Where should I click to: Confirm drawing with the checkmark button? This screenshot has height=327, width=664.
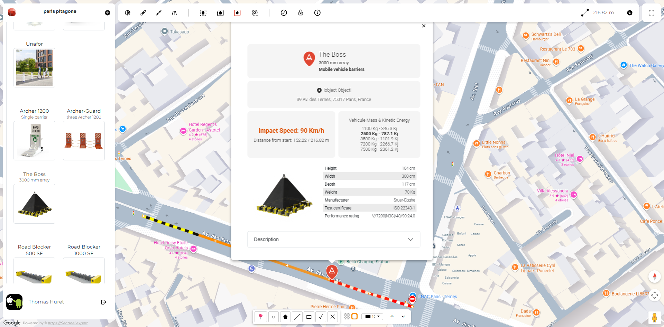coord(321,316)
